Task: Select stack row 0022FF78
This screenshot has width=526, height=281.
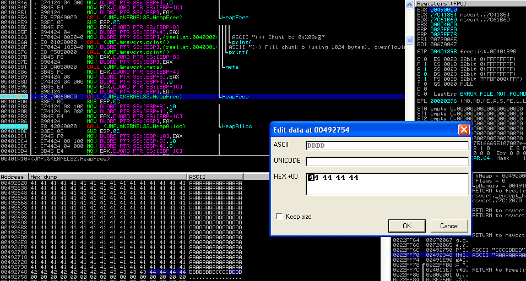Action: coord(458,265)
